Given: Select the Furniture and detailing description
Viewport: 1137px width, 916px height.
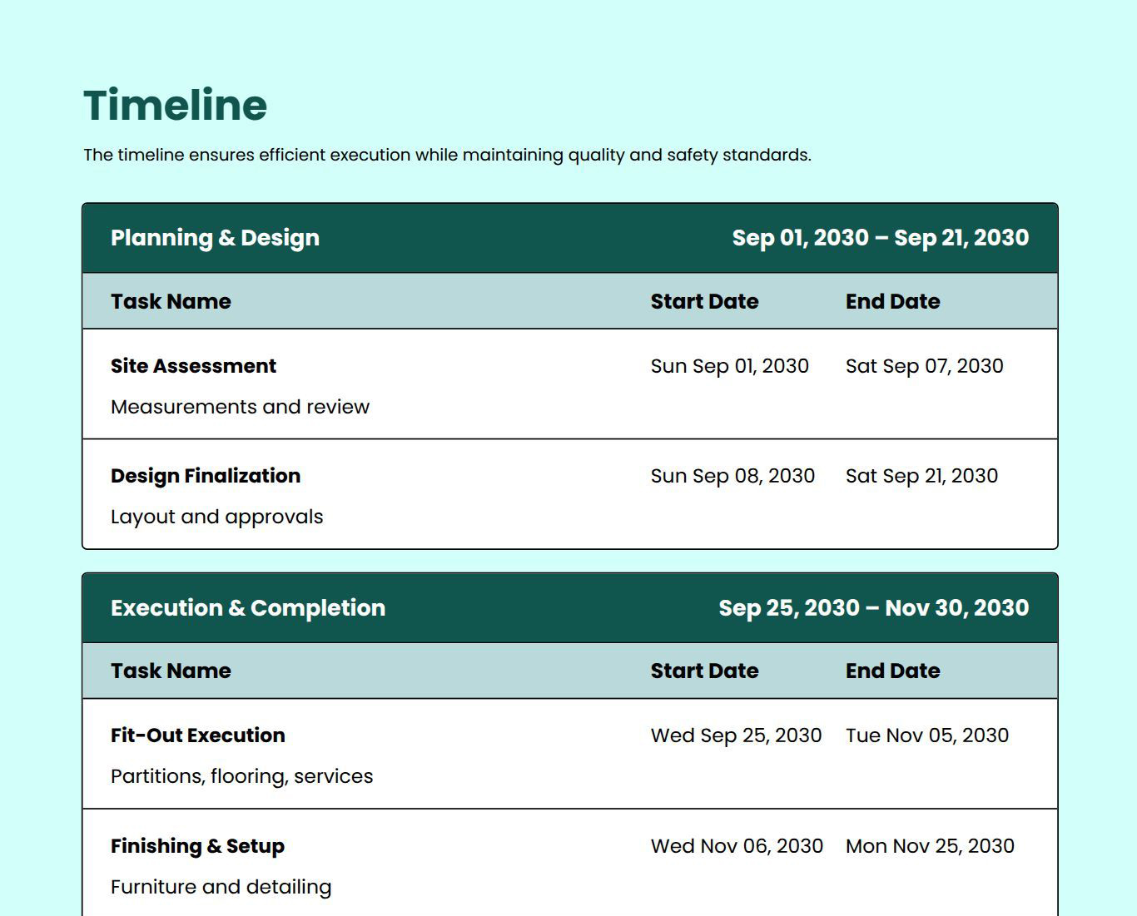Looking at the screenshot, I should click(x=221, y=887).
